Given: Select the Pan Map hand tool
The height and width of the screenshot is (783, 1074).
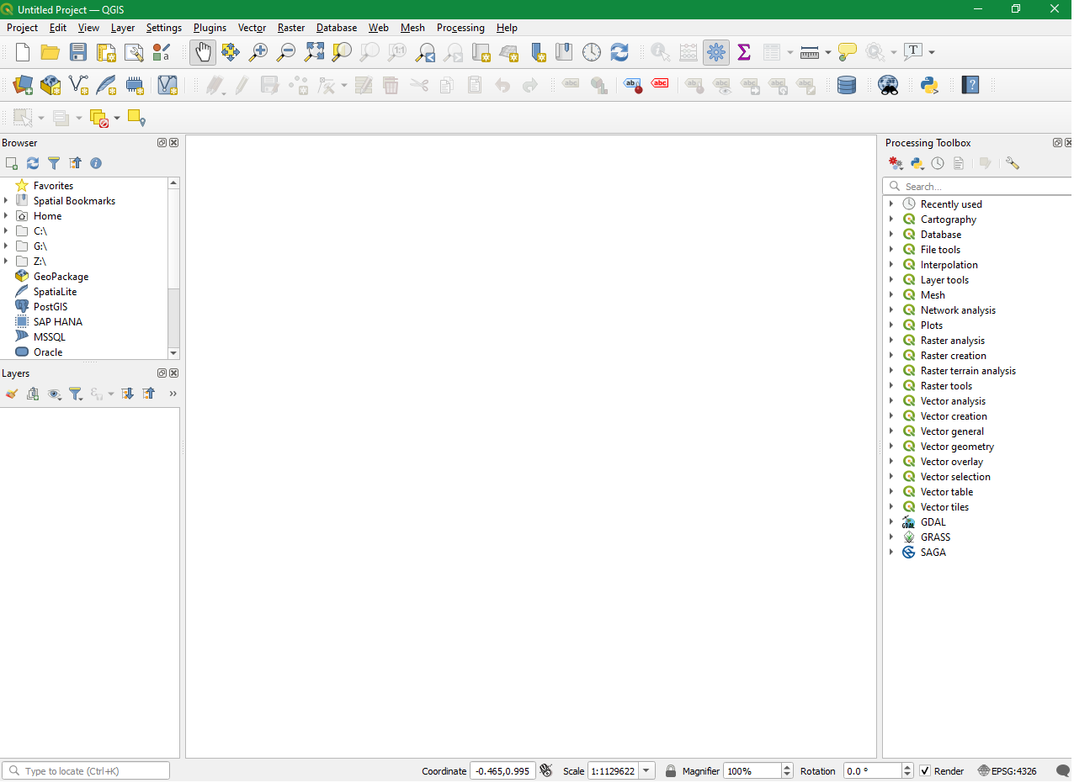Looking at the screenshot, I should coord(203,52).
